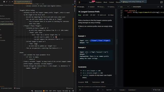Switch to the Solution tab

[x=91, y=7]
